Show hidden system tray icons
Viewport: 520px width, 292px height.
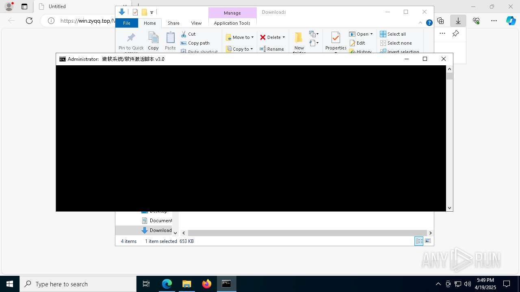438,284
